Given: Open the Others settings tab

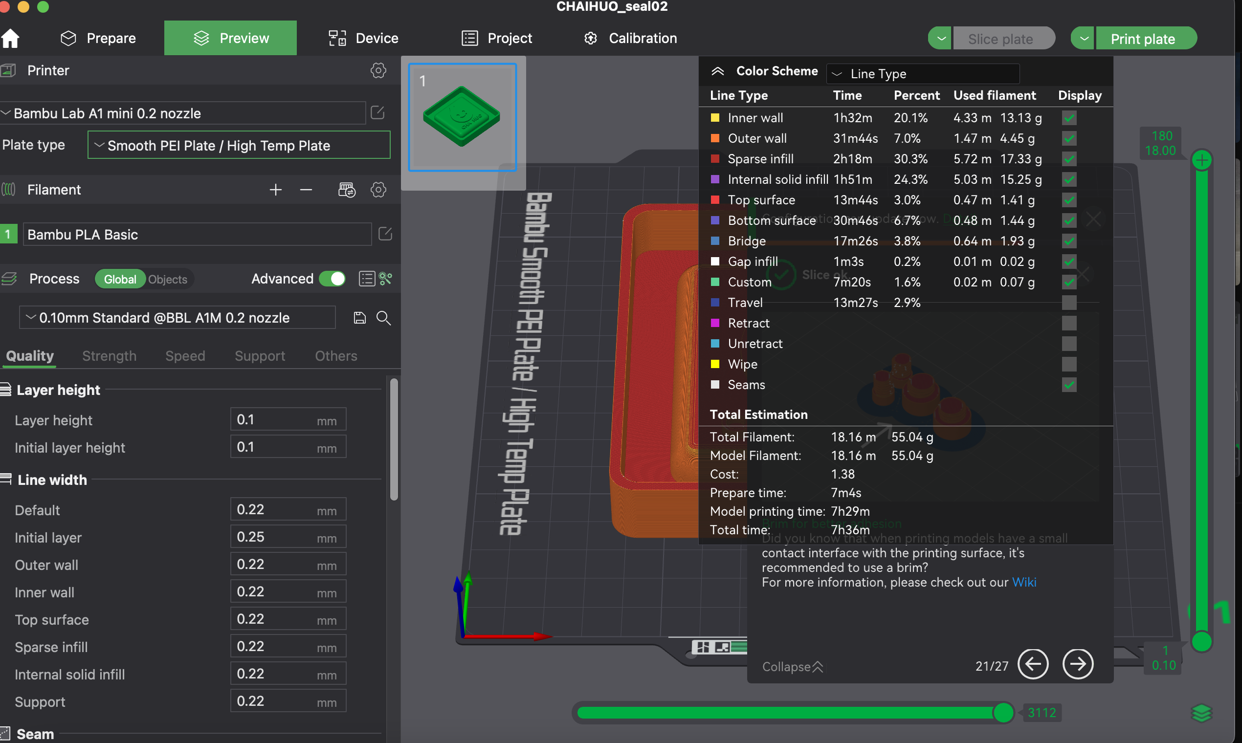Looking at the screenshot, I should click(x=336, y=356).
